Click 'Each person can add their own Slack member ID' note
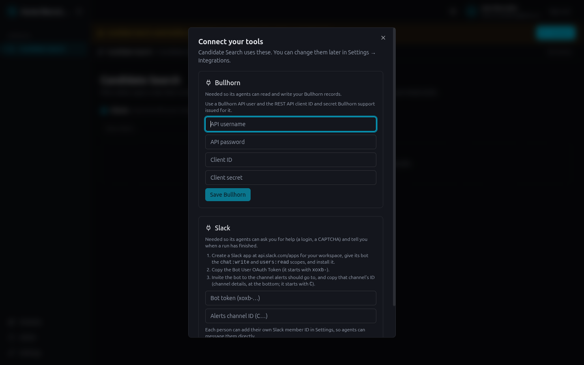This screenshot has width=584, height=365. point(285,333)
